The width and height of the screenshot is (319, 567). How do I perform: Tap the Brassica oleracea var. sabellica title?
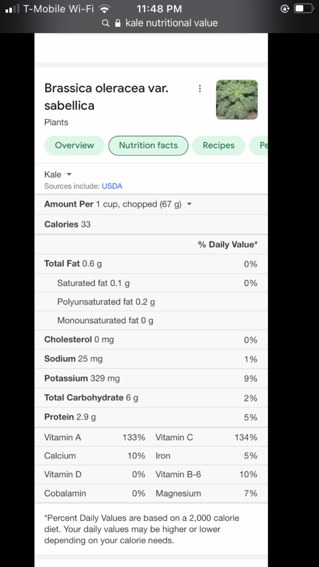(107, 97)
